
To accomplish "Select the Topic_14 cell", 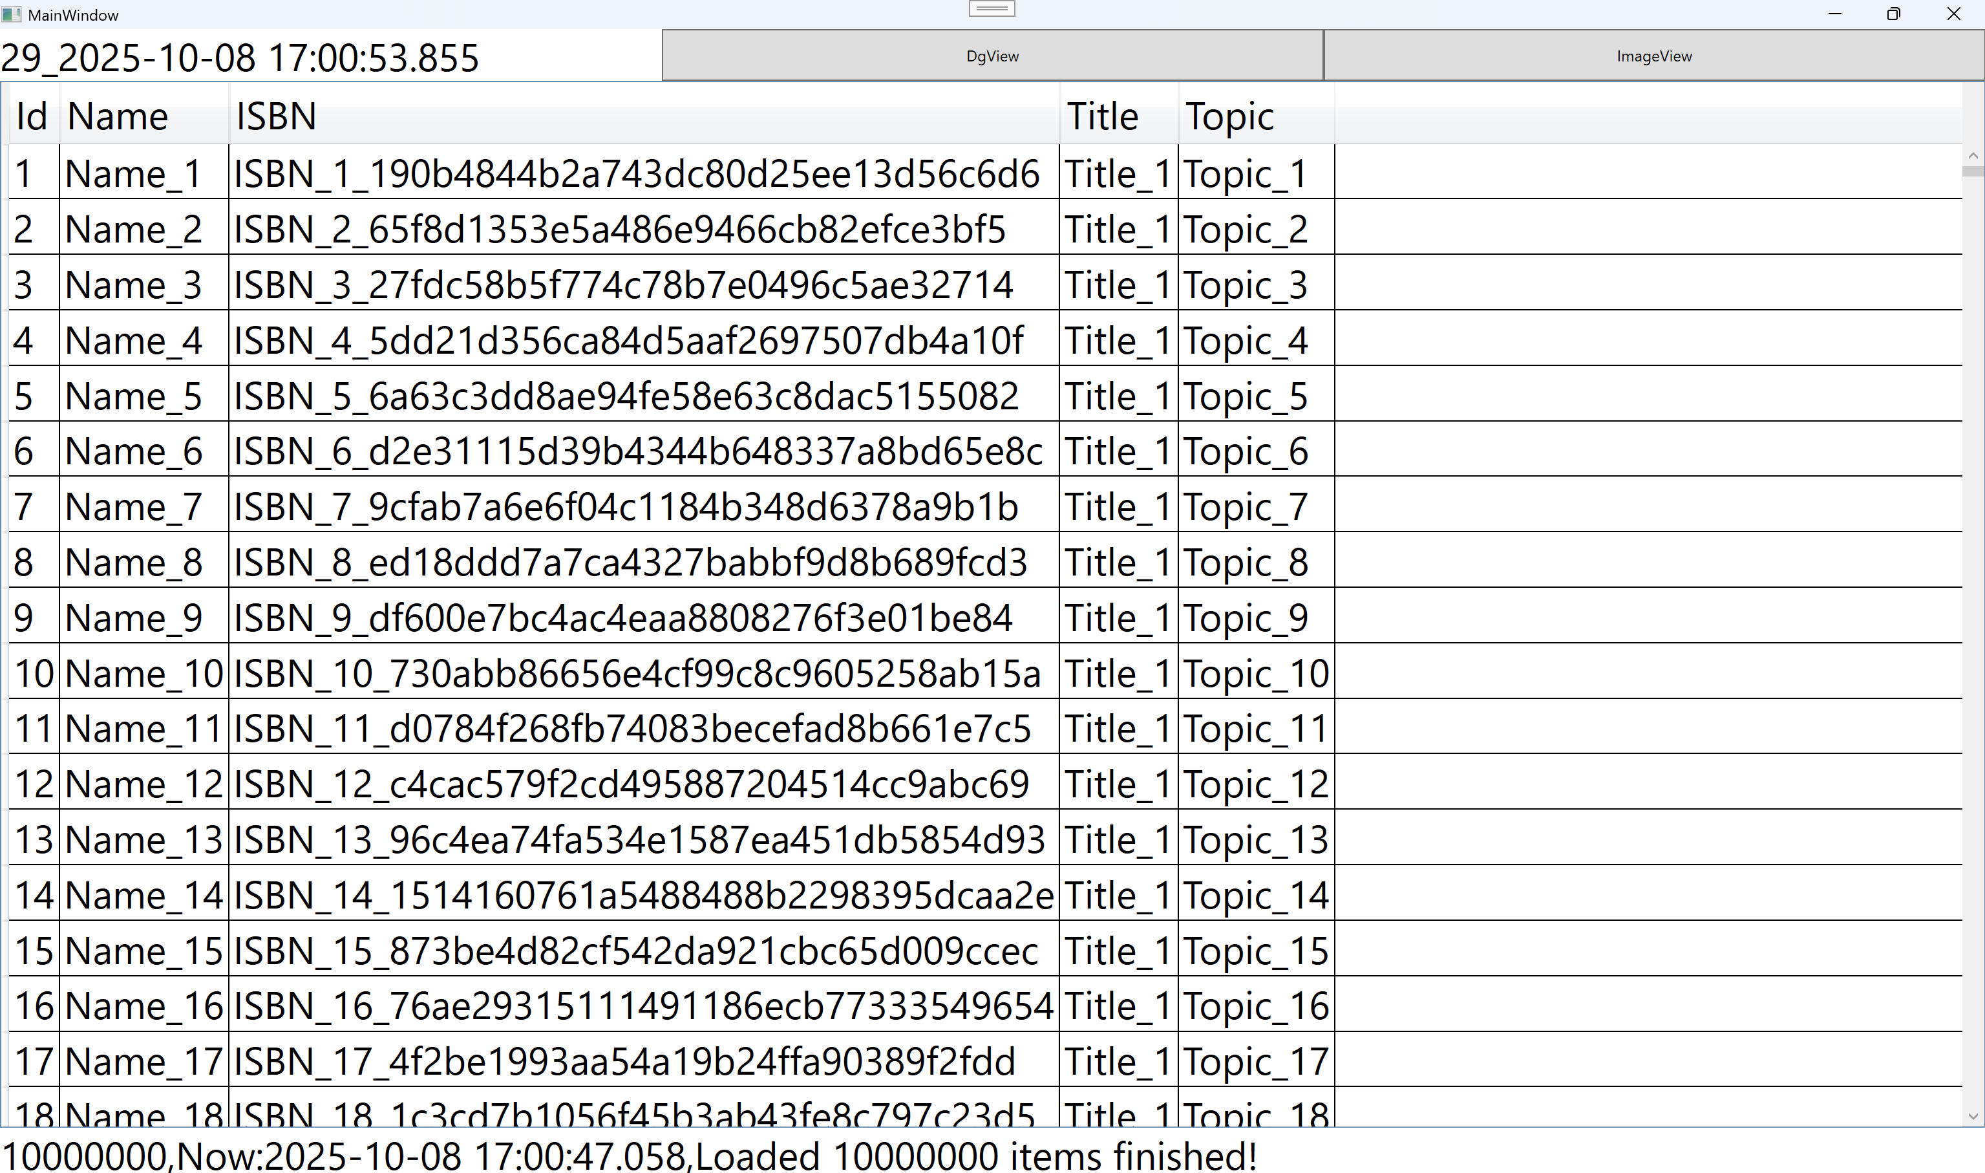I will pyautogui.click(x=1255, y=896).
